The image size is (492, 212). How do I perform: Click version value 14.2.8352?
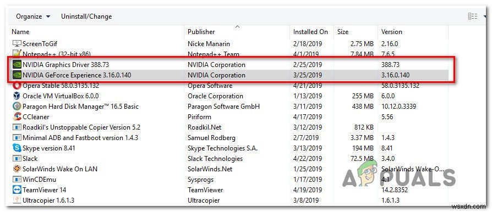click(x=395, y=190)
